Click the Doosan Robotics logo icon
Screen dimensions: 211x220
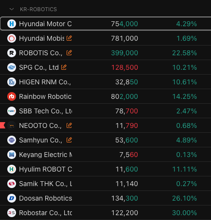tap(12, 198)
